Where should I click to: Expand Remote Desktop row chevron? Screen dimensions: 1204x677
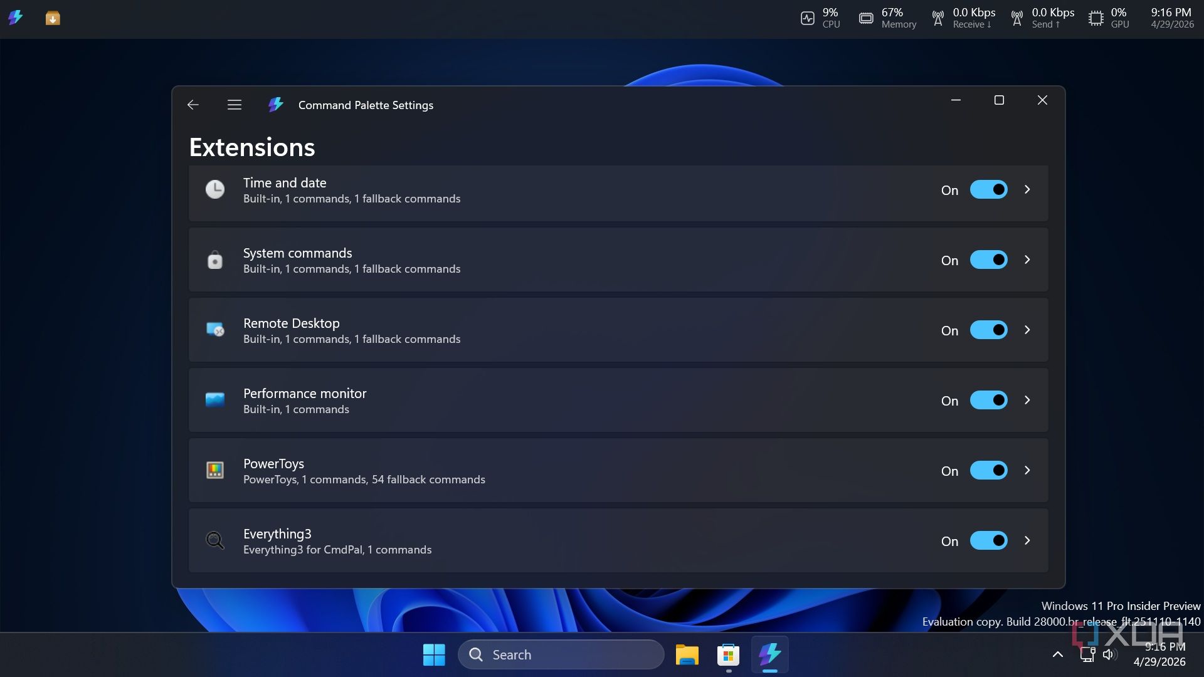pos(1027,330)
